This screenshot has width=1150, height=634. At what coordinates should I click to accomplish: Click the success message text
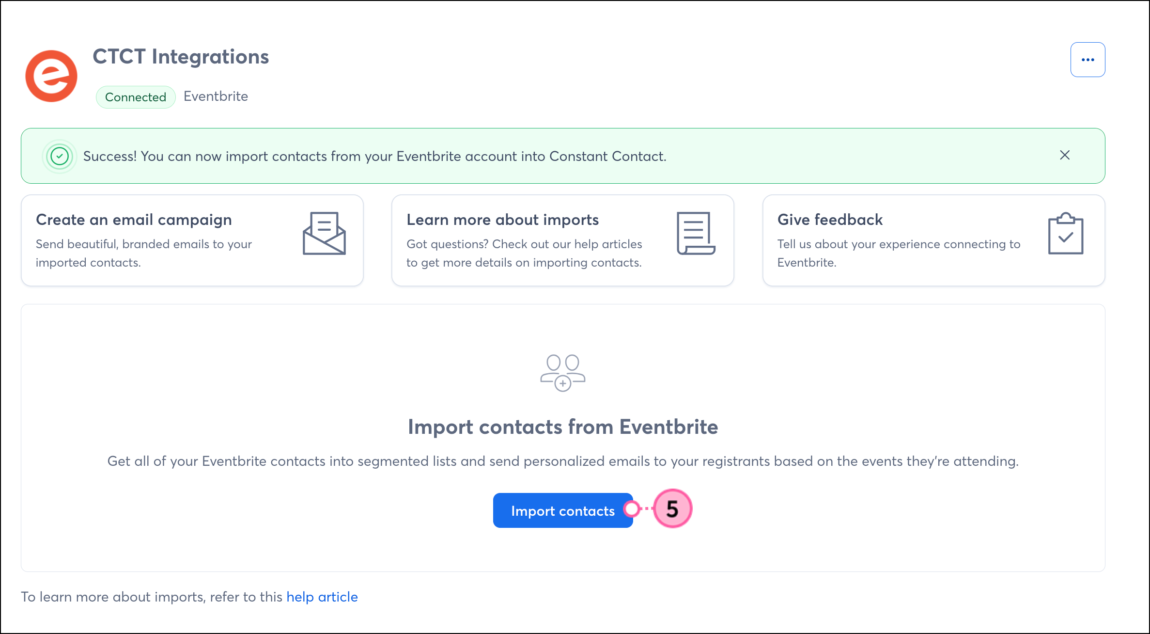coord(374,157)
